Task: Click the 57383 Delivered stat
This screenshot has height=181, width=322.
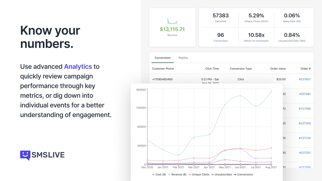Action: pos(221,18)
